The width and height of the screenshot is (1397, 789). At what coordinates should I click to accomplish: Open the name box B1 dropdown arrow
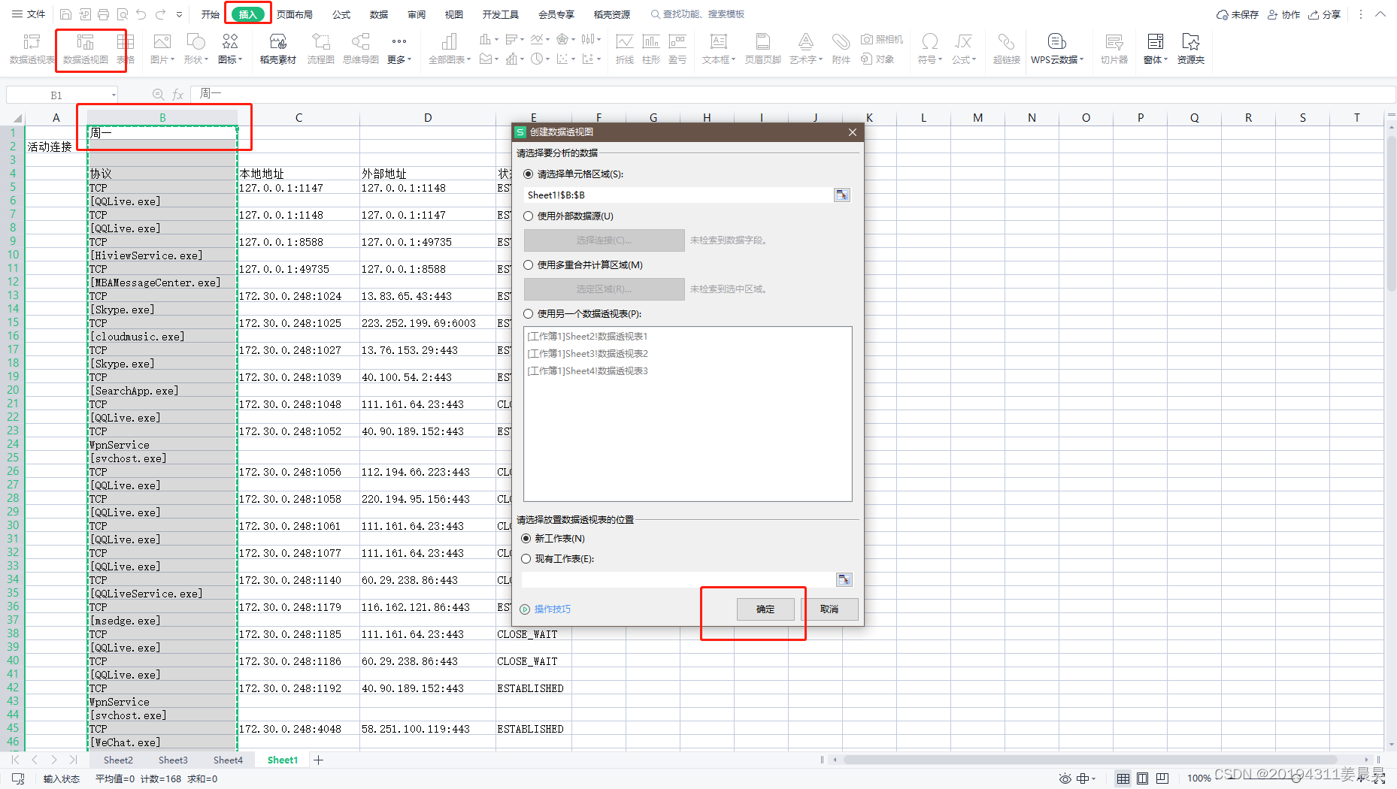tap(114, 95)
